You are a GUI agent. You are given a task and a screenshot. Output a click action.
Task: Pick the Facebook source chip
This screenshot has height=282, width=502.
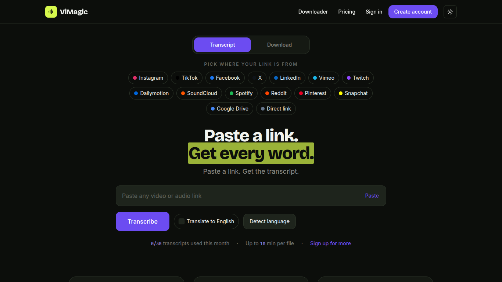point(225,78)
